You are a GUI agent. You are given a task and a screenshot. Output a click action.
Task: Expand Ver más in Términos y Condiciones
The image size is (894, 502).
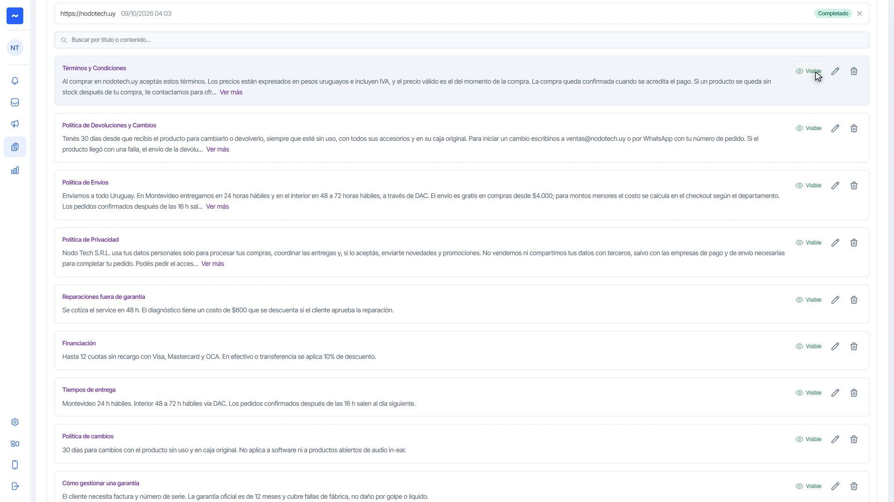(x=231, y=92)
